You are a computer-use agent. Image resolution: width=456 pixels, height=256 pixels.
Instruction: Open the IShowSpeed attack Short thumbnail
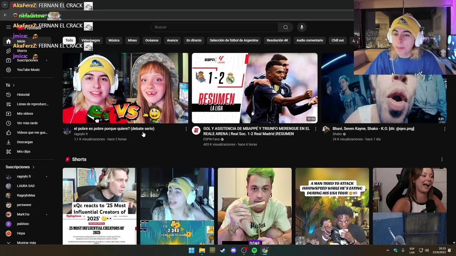click(332, 206)
